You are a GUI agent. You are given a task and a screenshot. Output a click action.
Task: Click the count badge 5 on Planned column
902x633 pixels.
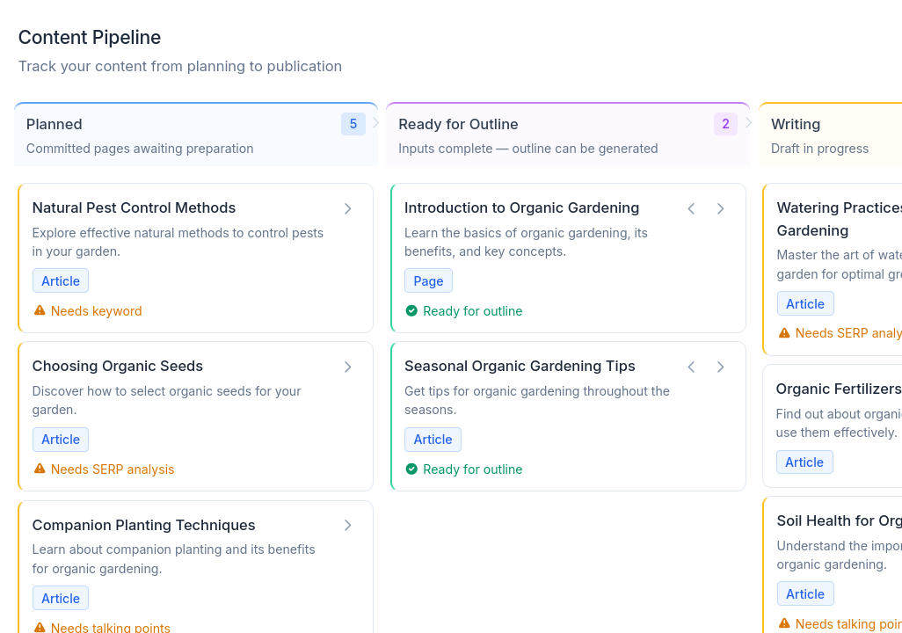point(353,124)
